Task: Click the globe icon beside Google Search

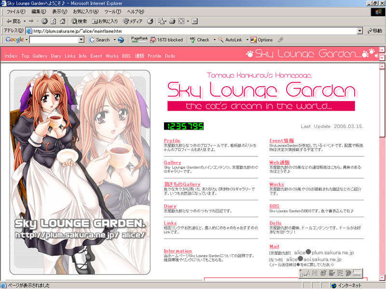Action: pos(121,40)
